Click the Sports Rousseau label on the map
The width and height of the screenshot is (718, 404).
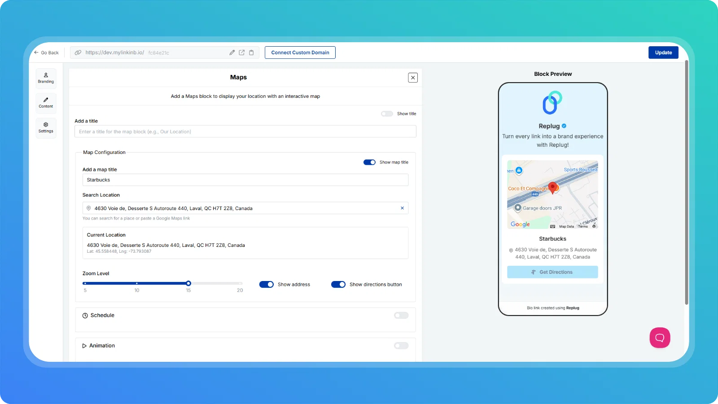pos(581,170)
